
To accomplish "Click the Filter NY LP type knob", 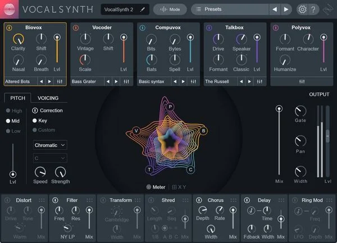I will point(67,228).
